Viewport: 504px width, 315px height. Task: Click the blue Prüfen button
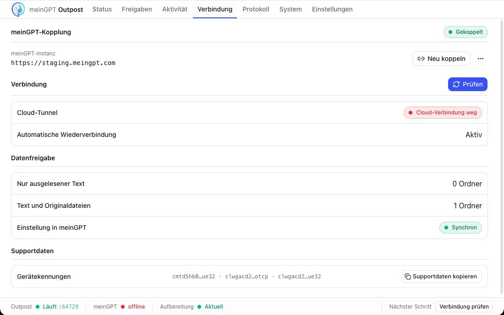pos(468,84)
